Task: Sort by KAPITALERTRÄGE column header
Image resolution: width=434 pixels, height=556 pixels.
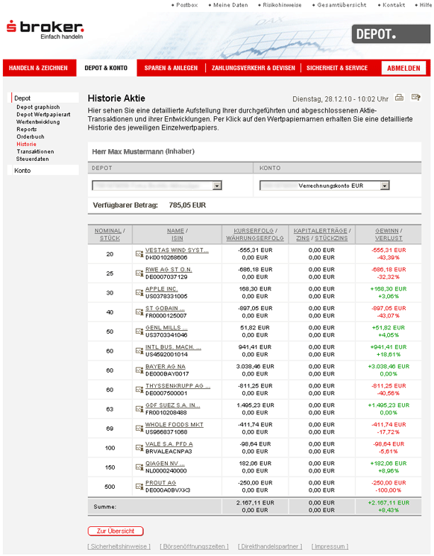Action: pyautogui.click(x=321, y=230)
